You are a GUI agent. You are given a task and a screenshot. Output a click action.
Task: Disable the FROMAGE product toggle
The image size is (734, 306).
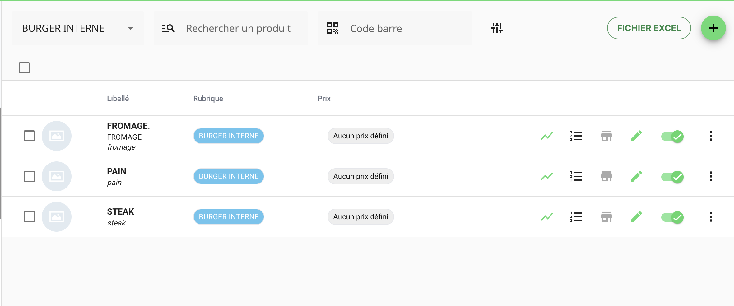(672, 136)
